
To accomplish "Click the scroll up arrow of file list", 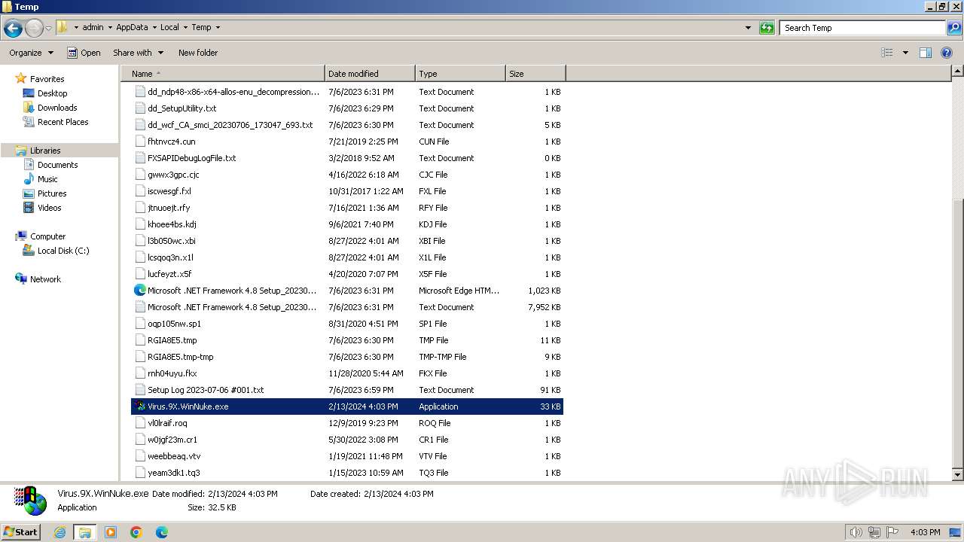I will [957, 72].
